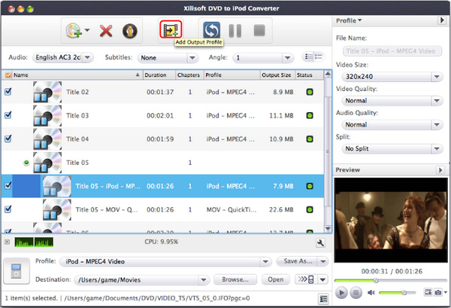Open the Profile panel header menu
The height and width of the screenshot is (308, 451).
[x=347, y=20]
